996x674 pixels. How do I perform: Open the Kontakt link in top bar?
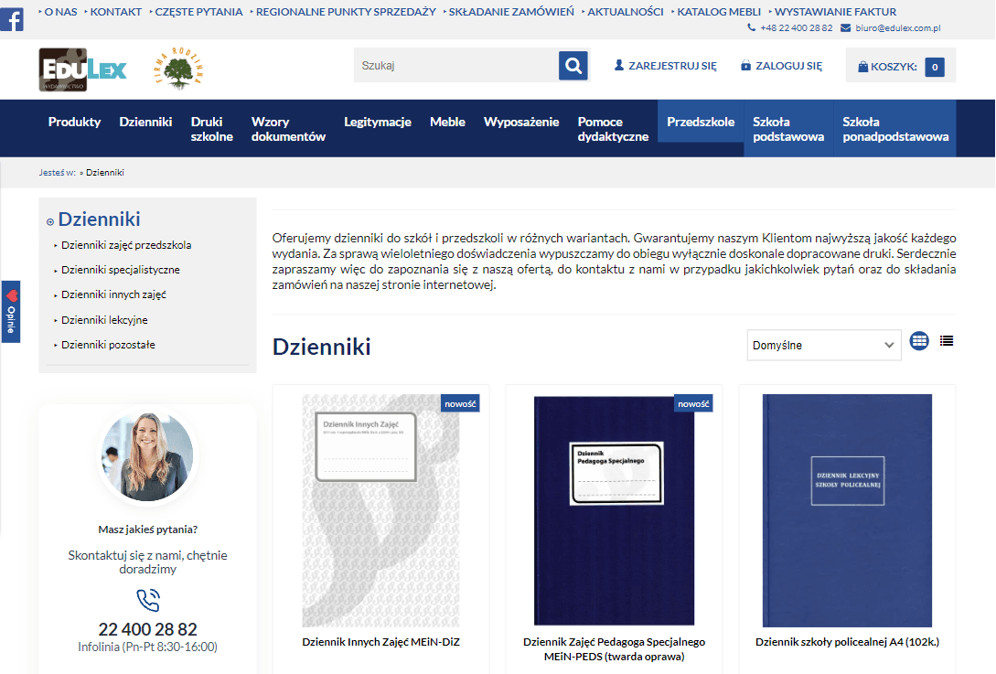(x=115, y=12)
